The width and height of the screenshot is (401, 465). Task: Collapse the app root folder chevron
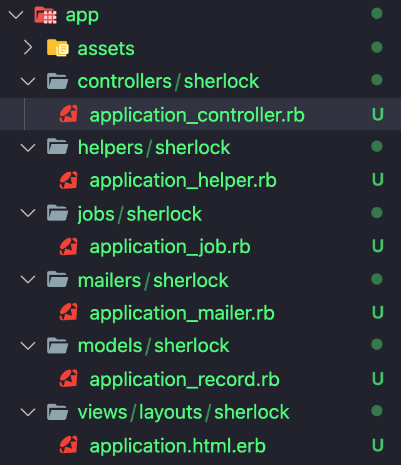[16, 14]
